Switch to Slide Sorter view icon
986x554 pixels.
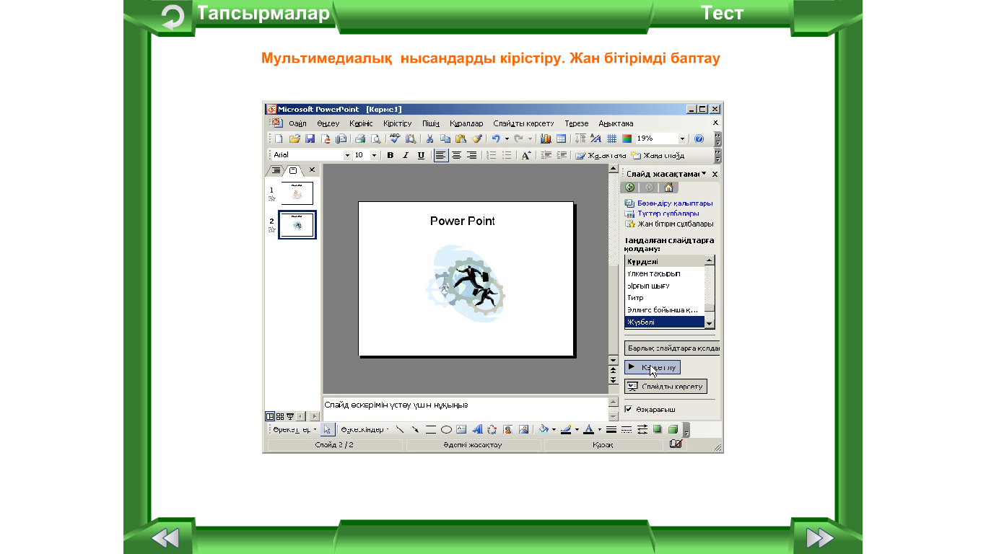(x=280, y=416)
